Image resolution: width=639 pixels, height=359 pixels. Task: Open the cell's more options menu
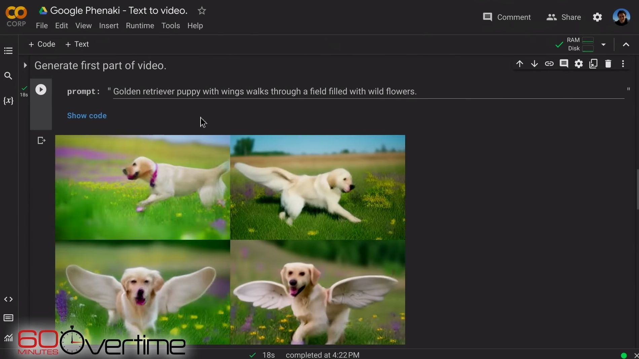(x=623, y=64)
